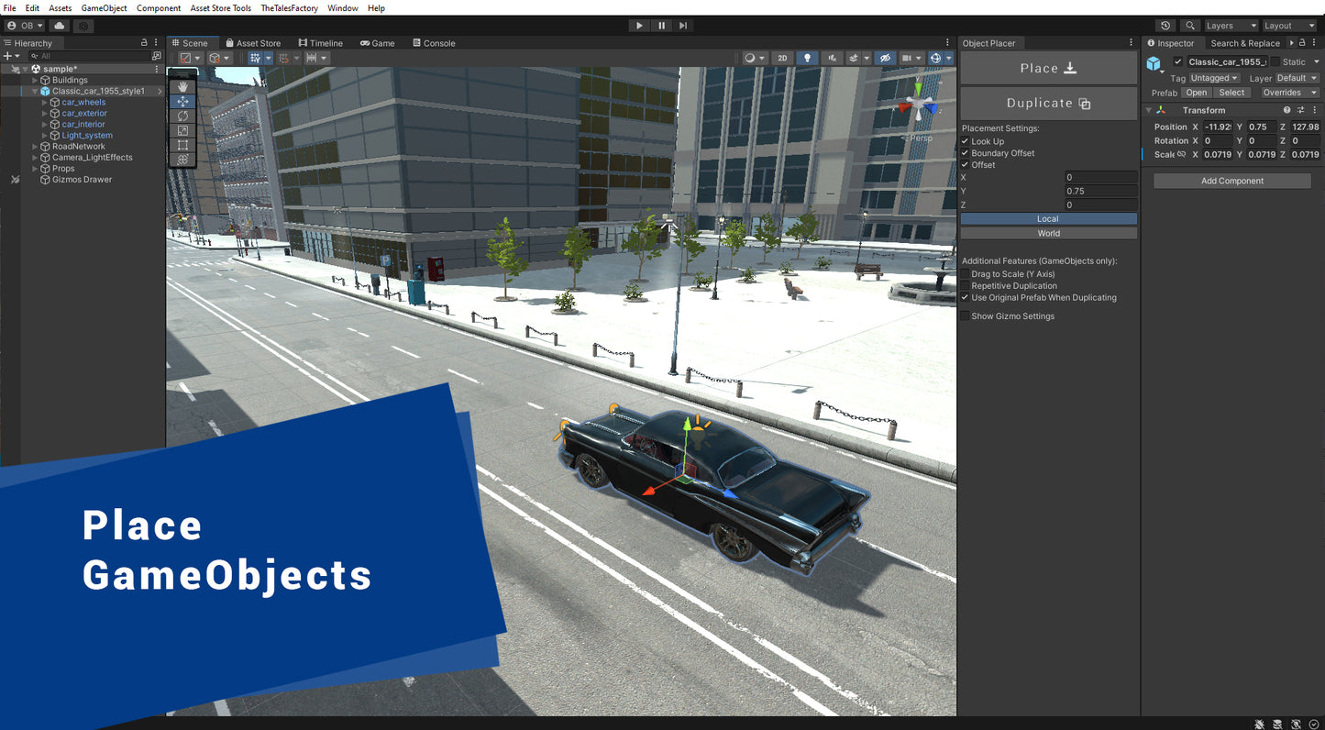
Task: Switch to the Console tab
Action: [x=434, y=43]
